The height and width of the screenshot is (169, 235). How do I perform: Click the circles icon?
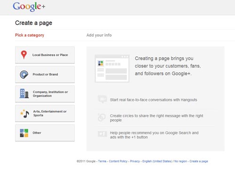pyautogui.click(x=102, y=117)
